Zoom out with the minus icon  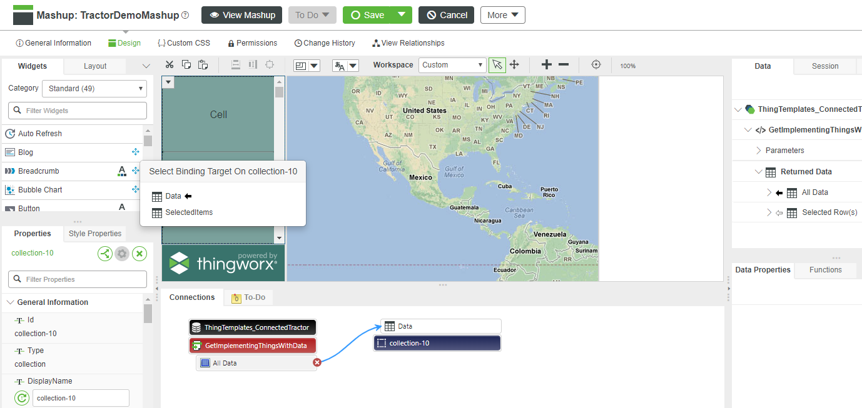tap(563, 64)
